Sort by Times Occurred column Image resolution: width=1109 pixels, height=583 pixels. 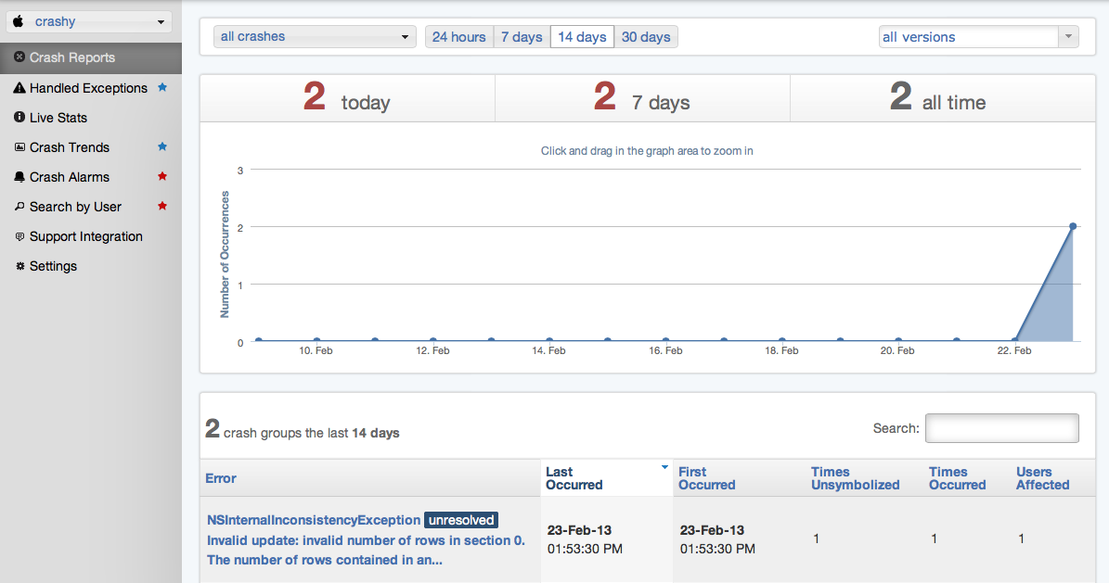click(957, 478)
